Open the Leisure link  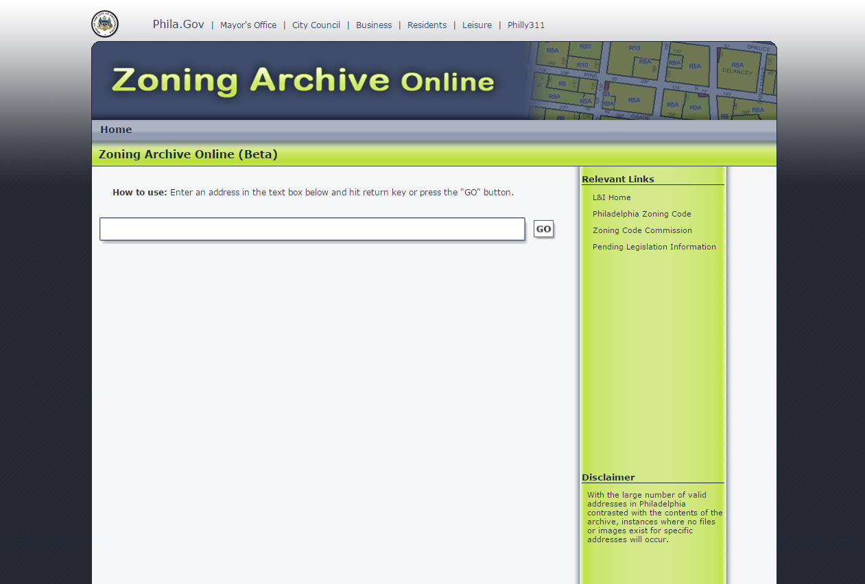[477, 25]
